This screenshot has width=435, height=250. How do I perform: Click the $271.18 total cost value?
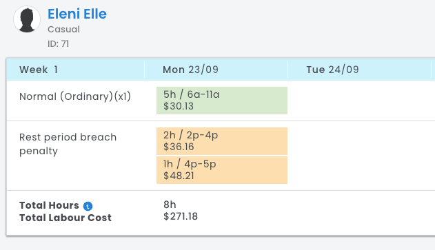pos(181,216)
